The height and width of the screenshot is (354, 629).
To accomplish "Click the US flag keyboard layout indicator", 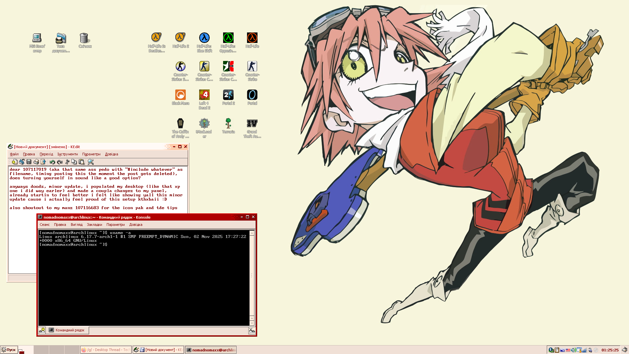I will (568, 350).
